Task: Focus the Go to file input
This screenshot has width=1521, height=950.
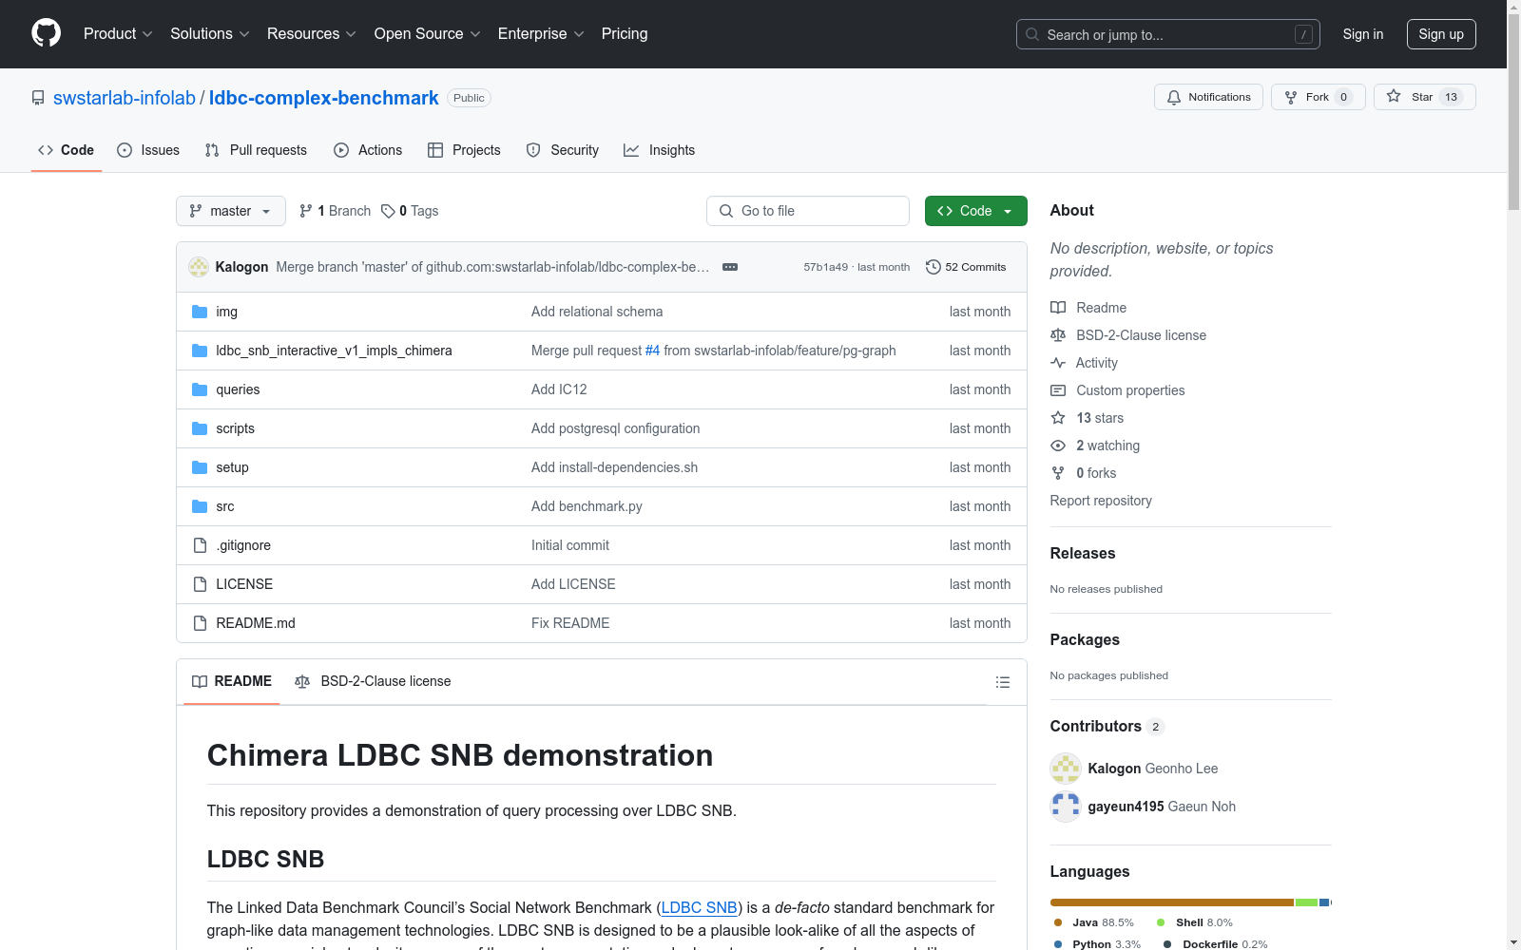Action: click(808, 211)
